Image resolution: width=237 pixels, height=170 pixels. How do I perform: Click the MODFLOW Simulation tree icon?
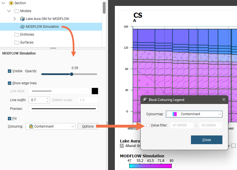tap(22, 27)
